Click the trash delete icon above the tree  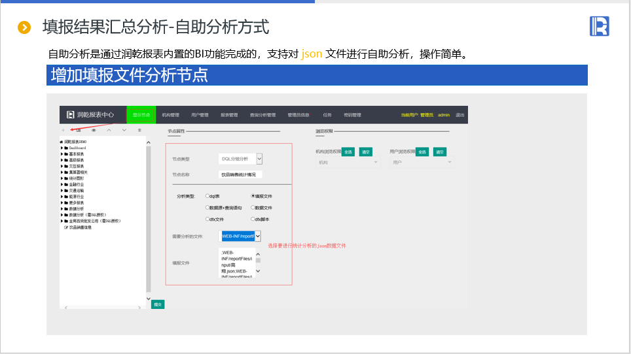point(139,130)
